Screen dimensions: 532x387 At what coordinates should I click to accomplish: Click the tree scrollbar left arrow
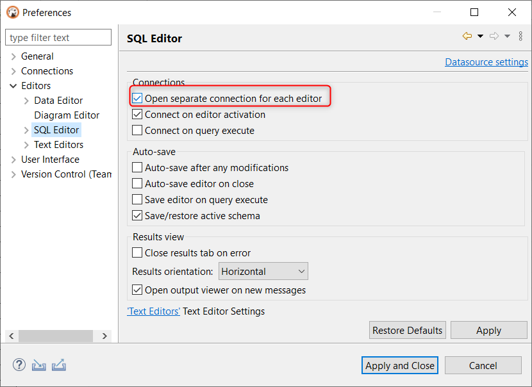point(12,336)
